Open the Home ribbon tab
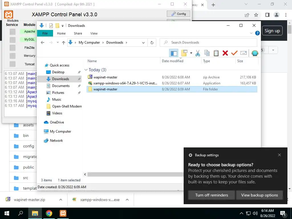The height and width of the screenshot is (219, 292). click(x=61, y=33)
